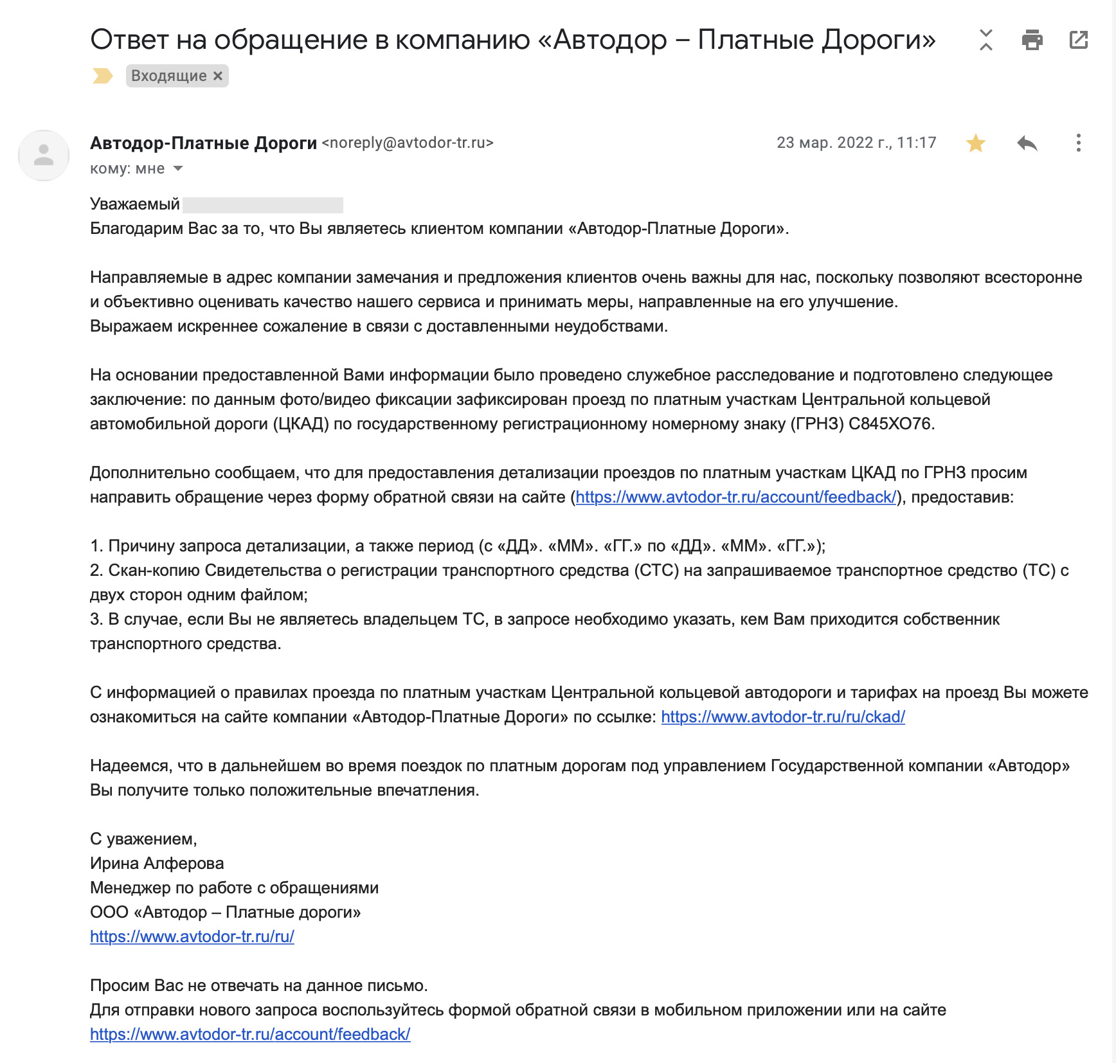Open the email in a new window
This screenshot has height=1063, width=1116.
tap(1078, 40)
